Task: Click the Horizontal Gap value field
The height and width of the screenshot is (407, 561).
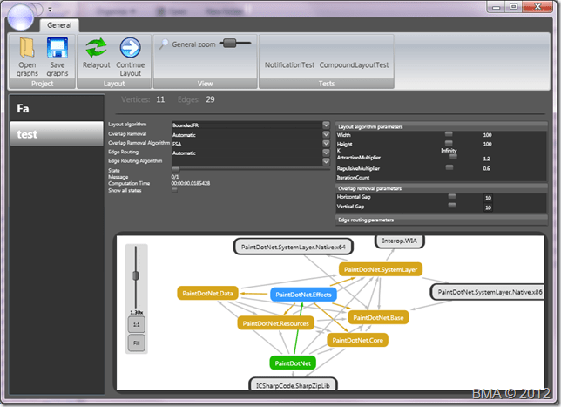Action: tap(488, 198)
